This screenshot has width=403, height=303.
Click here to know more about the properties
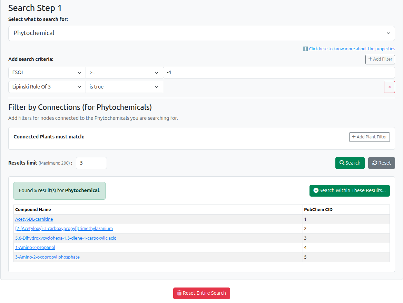click(352, 49)
